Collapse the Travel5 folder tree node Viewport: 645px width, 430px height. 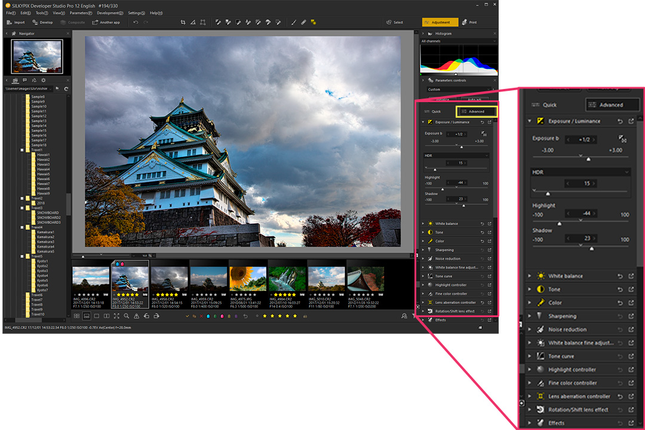pos(22,256)
